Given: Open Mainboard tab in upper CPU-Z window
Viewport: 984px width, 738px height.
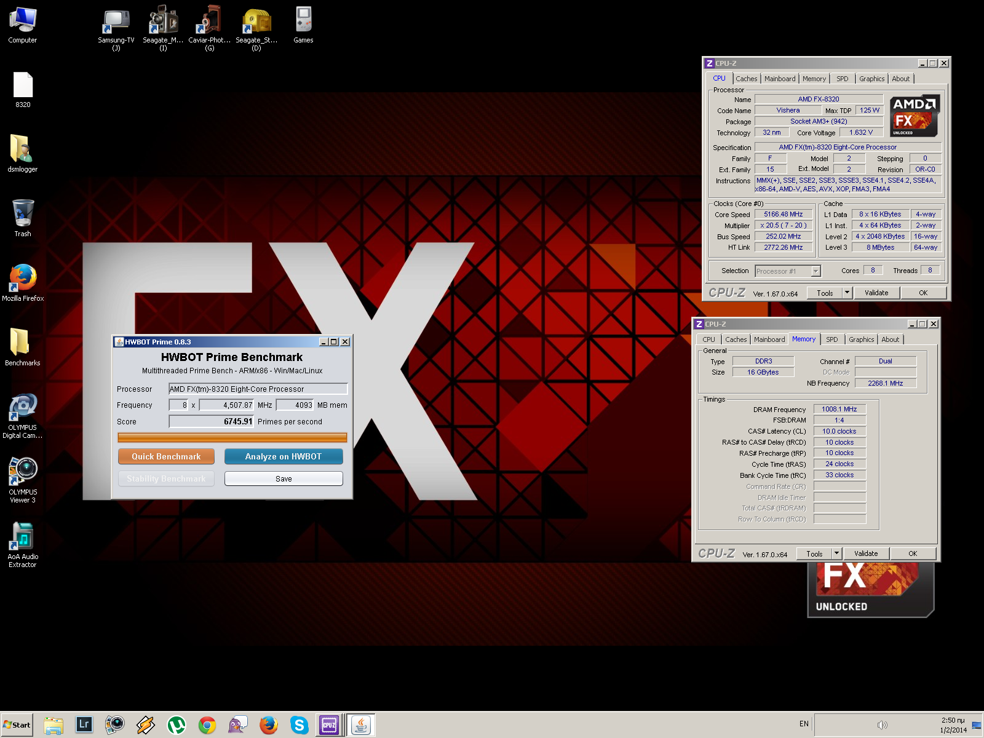Looking at the screenshot, I should click(x=780, y=79).
